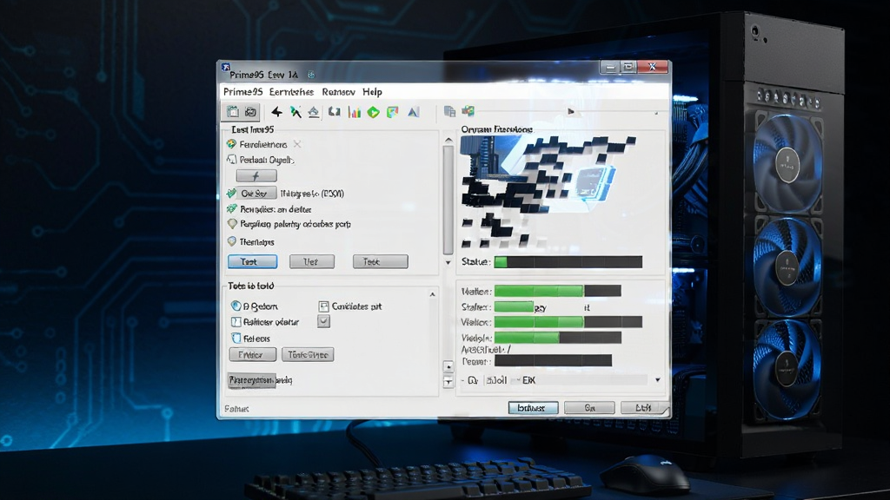Open the Help menu
890x500 pixels.
[372, 92]
